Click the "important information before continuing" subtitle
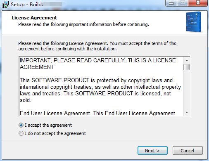The image size is (209, 161). point(109,24)
